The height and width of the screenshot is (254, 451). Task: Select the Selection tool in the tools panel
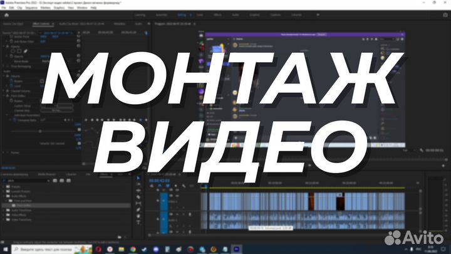pyautogui.click(x=138, y=178)
